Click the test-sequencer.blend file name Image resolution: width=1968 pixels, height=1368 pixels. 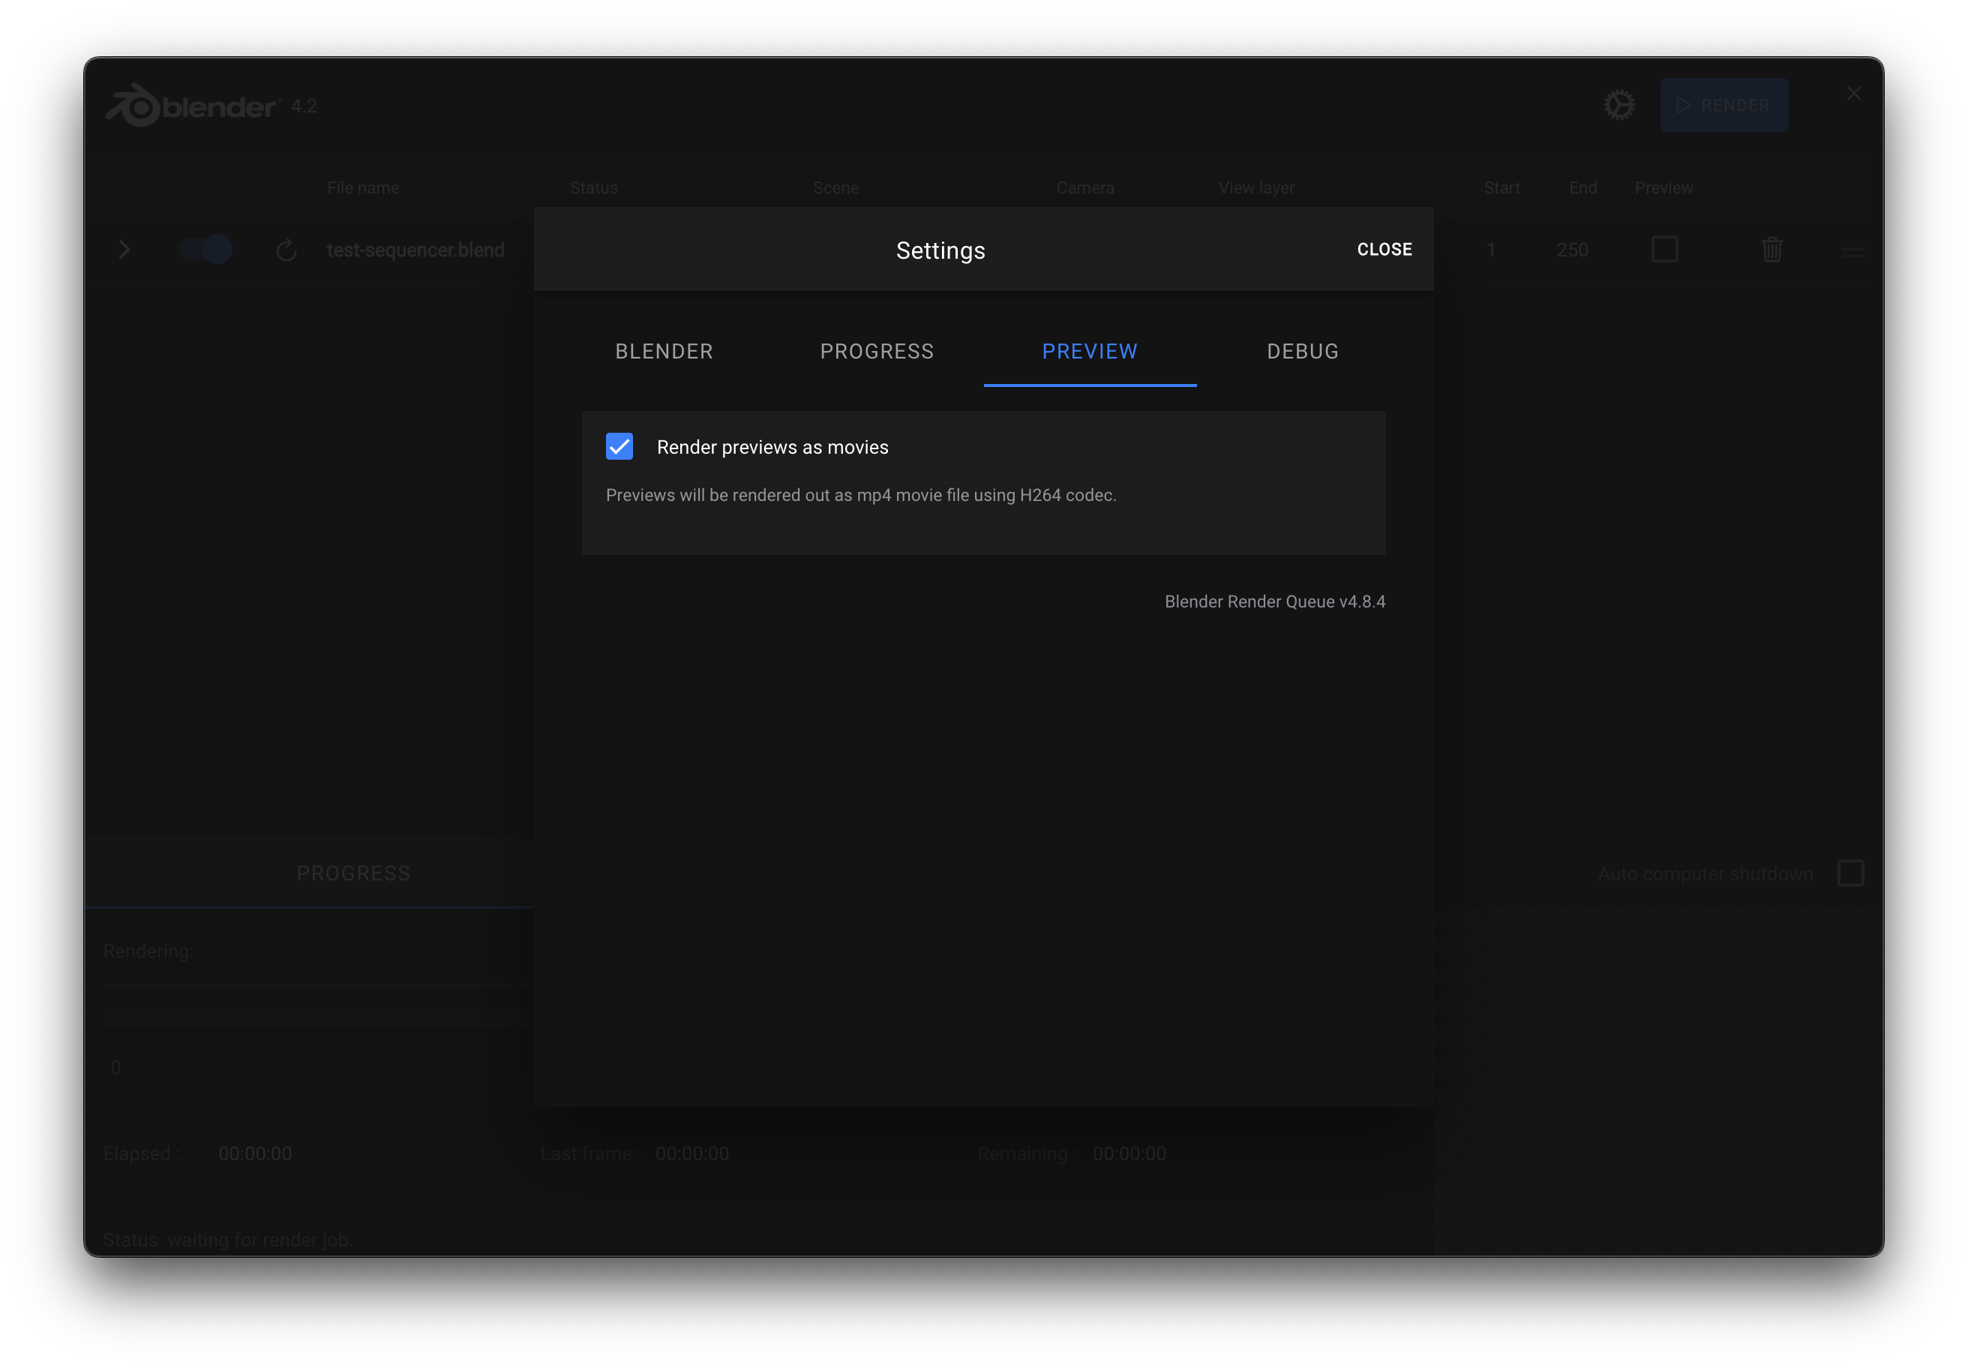(x=415, y=250)
